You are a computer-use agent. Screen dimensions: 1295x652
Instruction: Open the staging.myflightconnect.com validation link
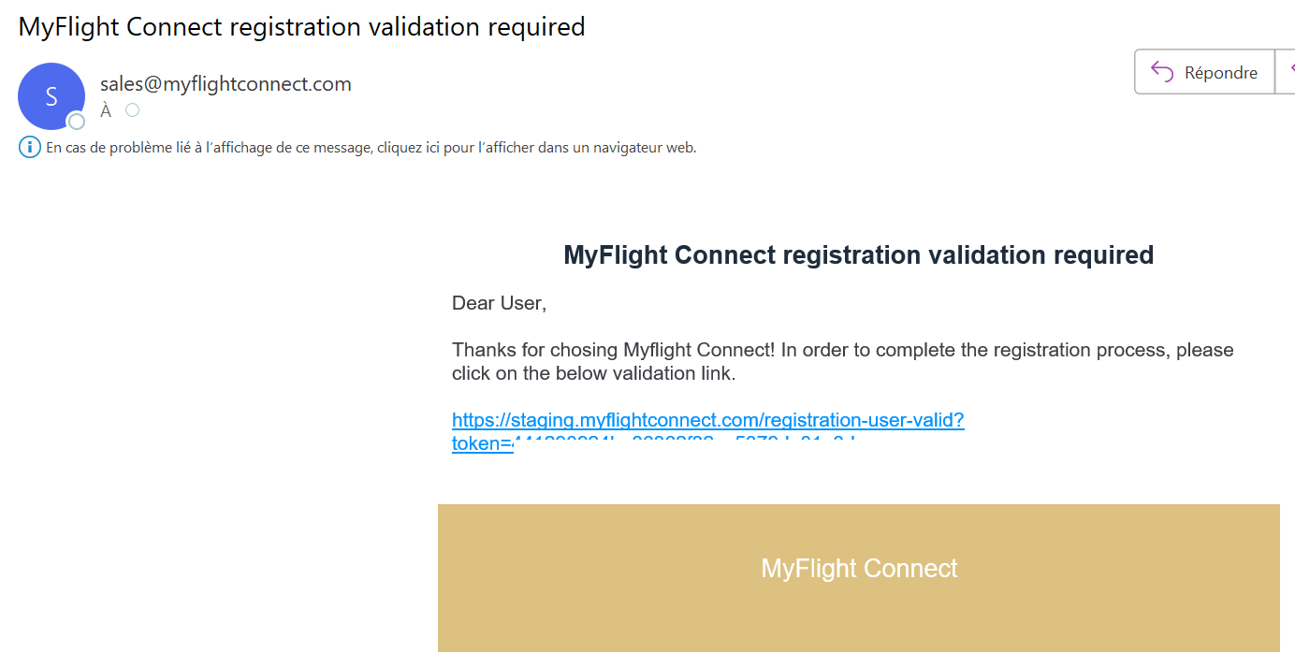pos(707,420)
